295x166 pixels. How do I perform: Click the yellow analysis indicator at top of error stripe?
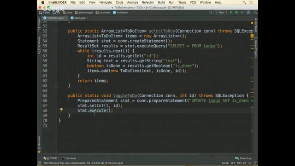pyautogui.click(x=252, y=23)
